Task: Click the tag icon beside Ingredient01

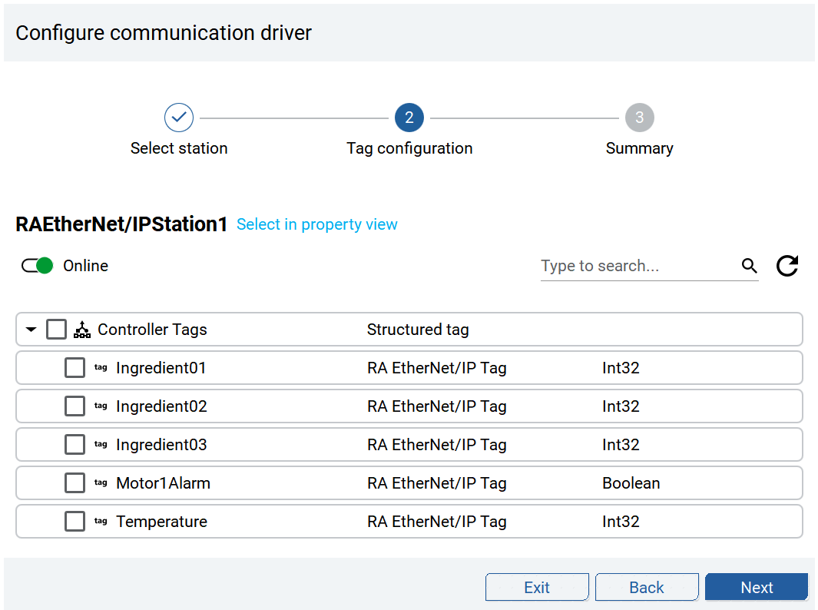Action: [101, 368]
